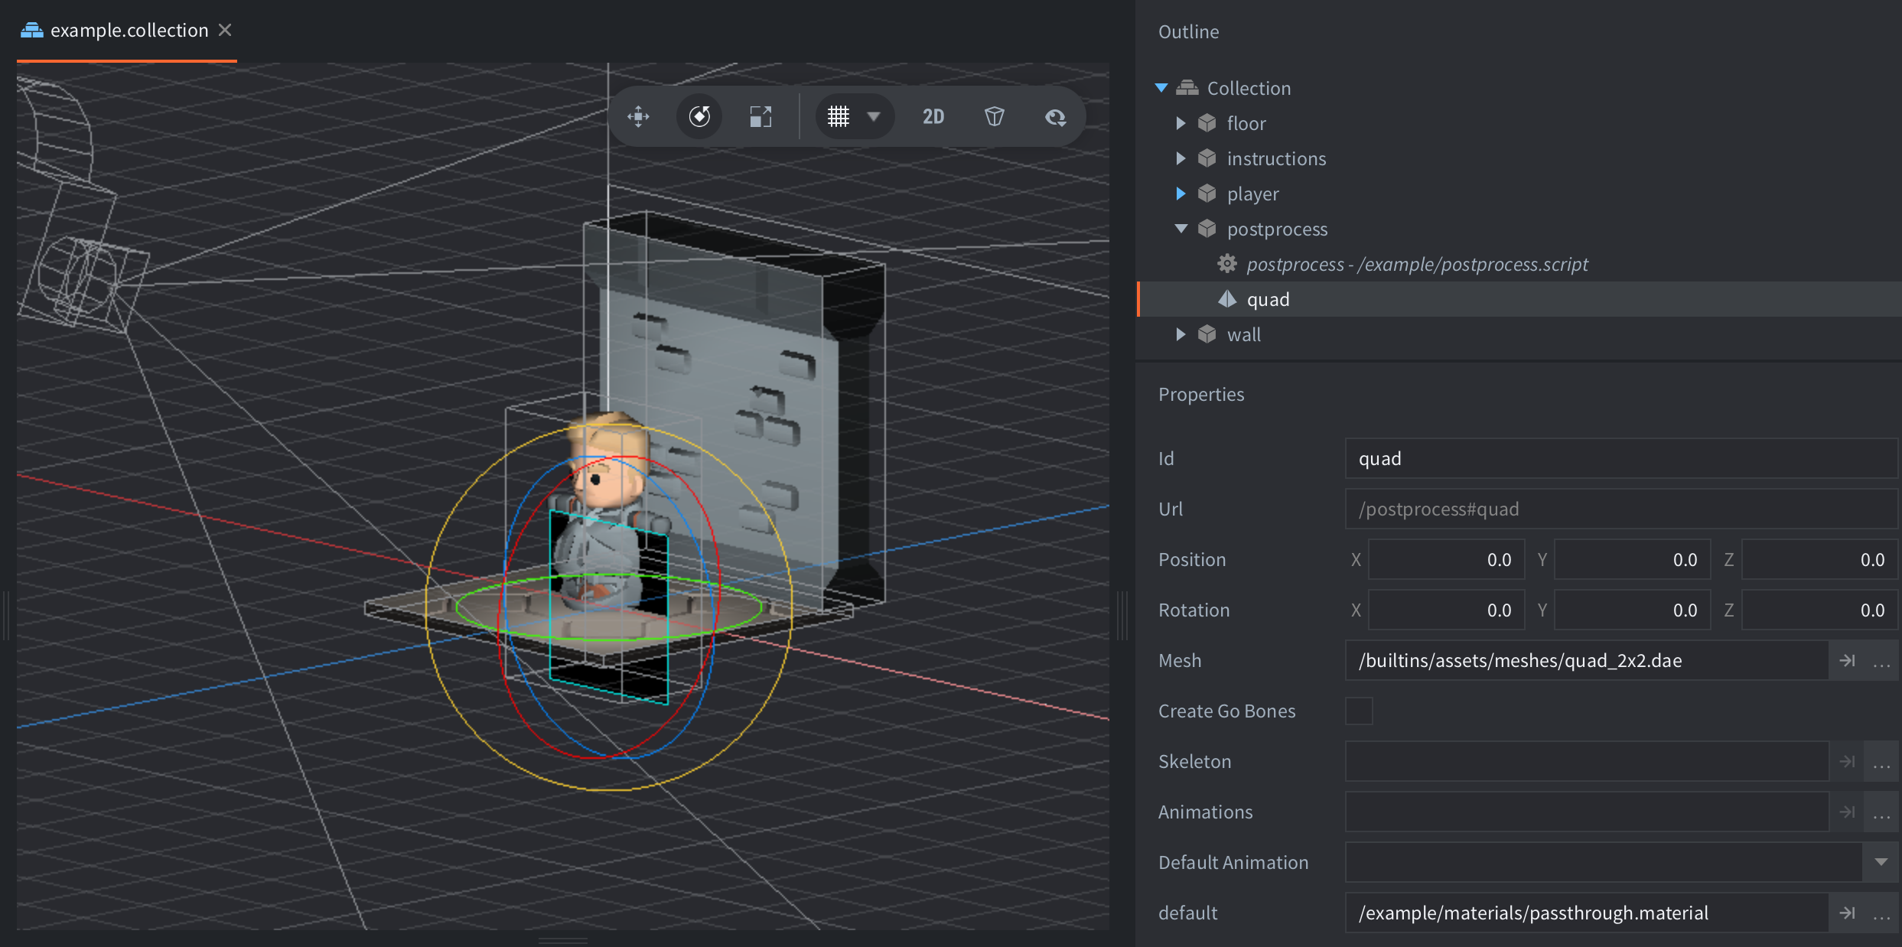Browse Animations resource with ellipsis button

click(1881, 812)
